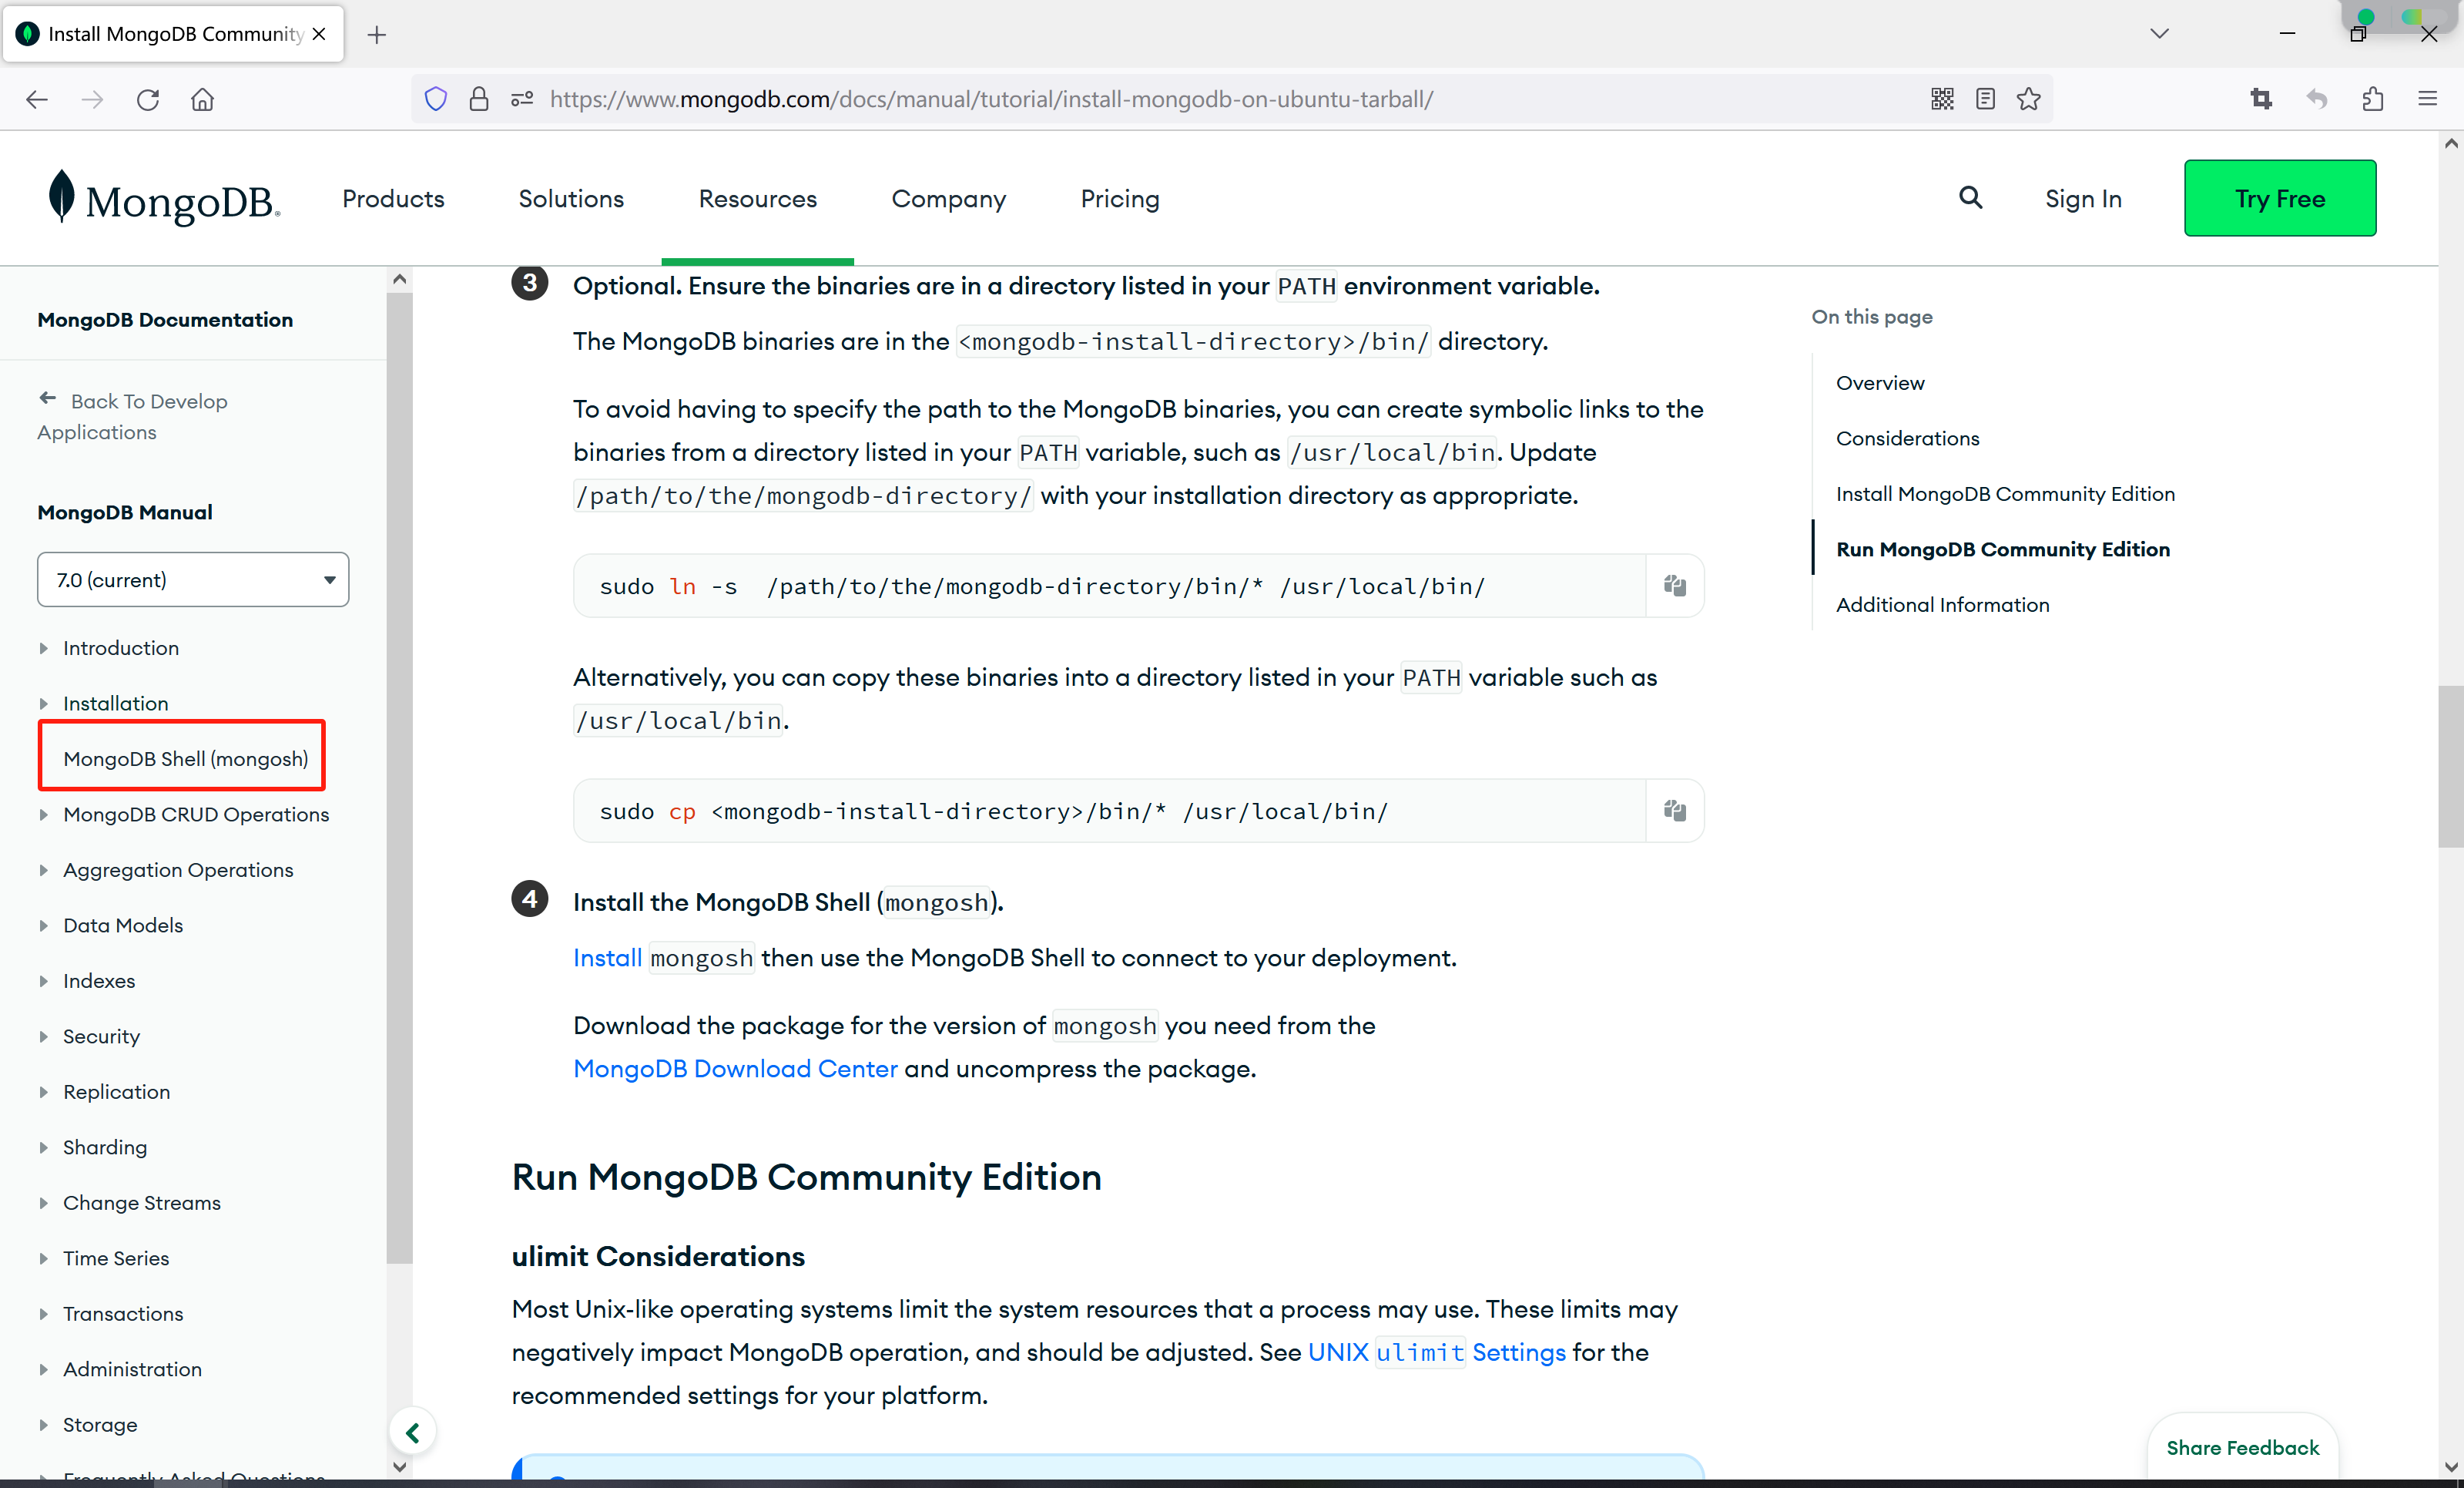Open the Solutions menu
Image resolution: width=2464 pixels, height=1488 pixels.
point(571,199)
